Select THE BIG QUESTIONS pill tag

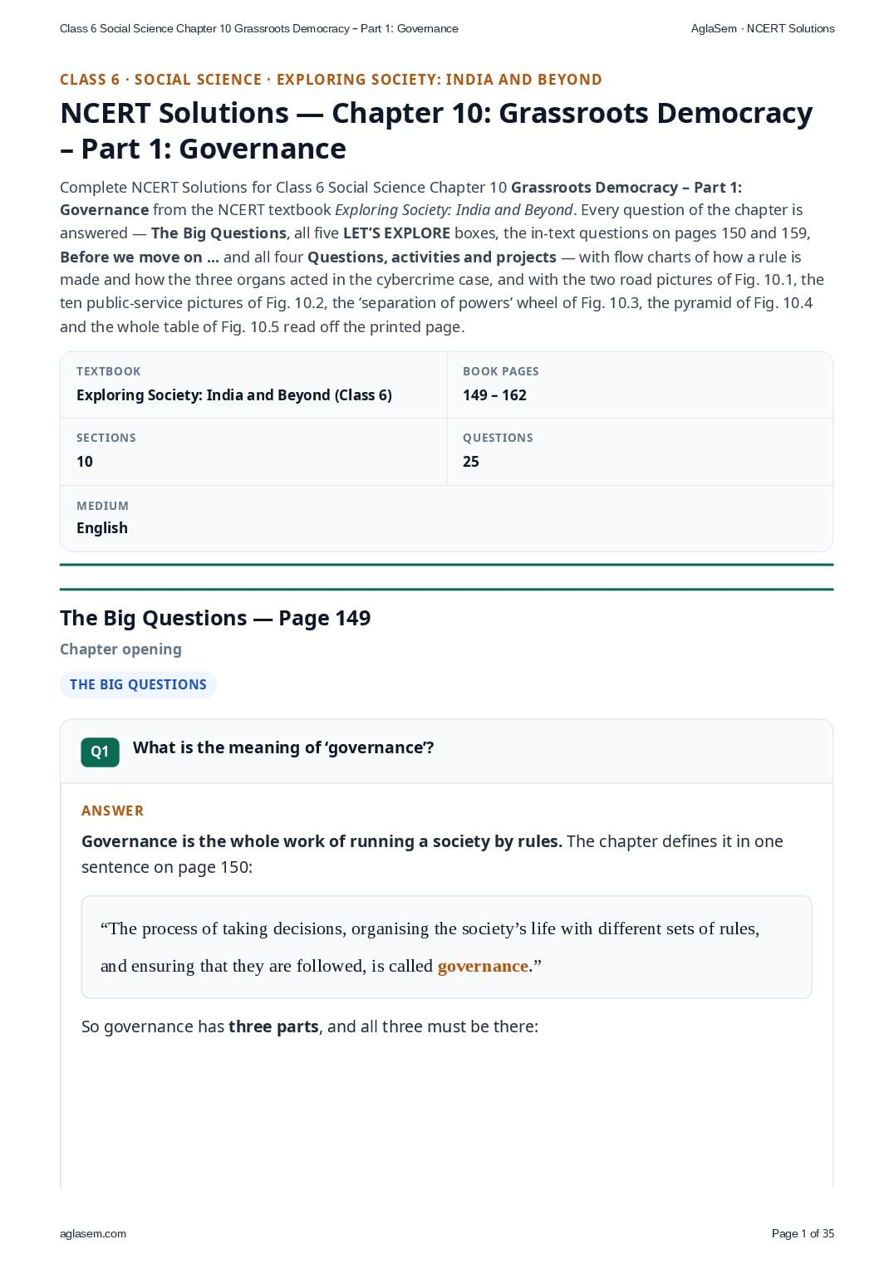[138, 684]
